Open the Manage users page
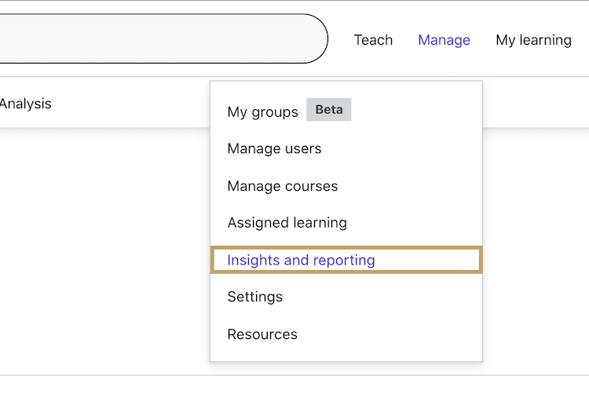 [274, 148]
